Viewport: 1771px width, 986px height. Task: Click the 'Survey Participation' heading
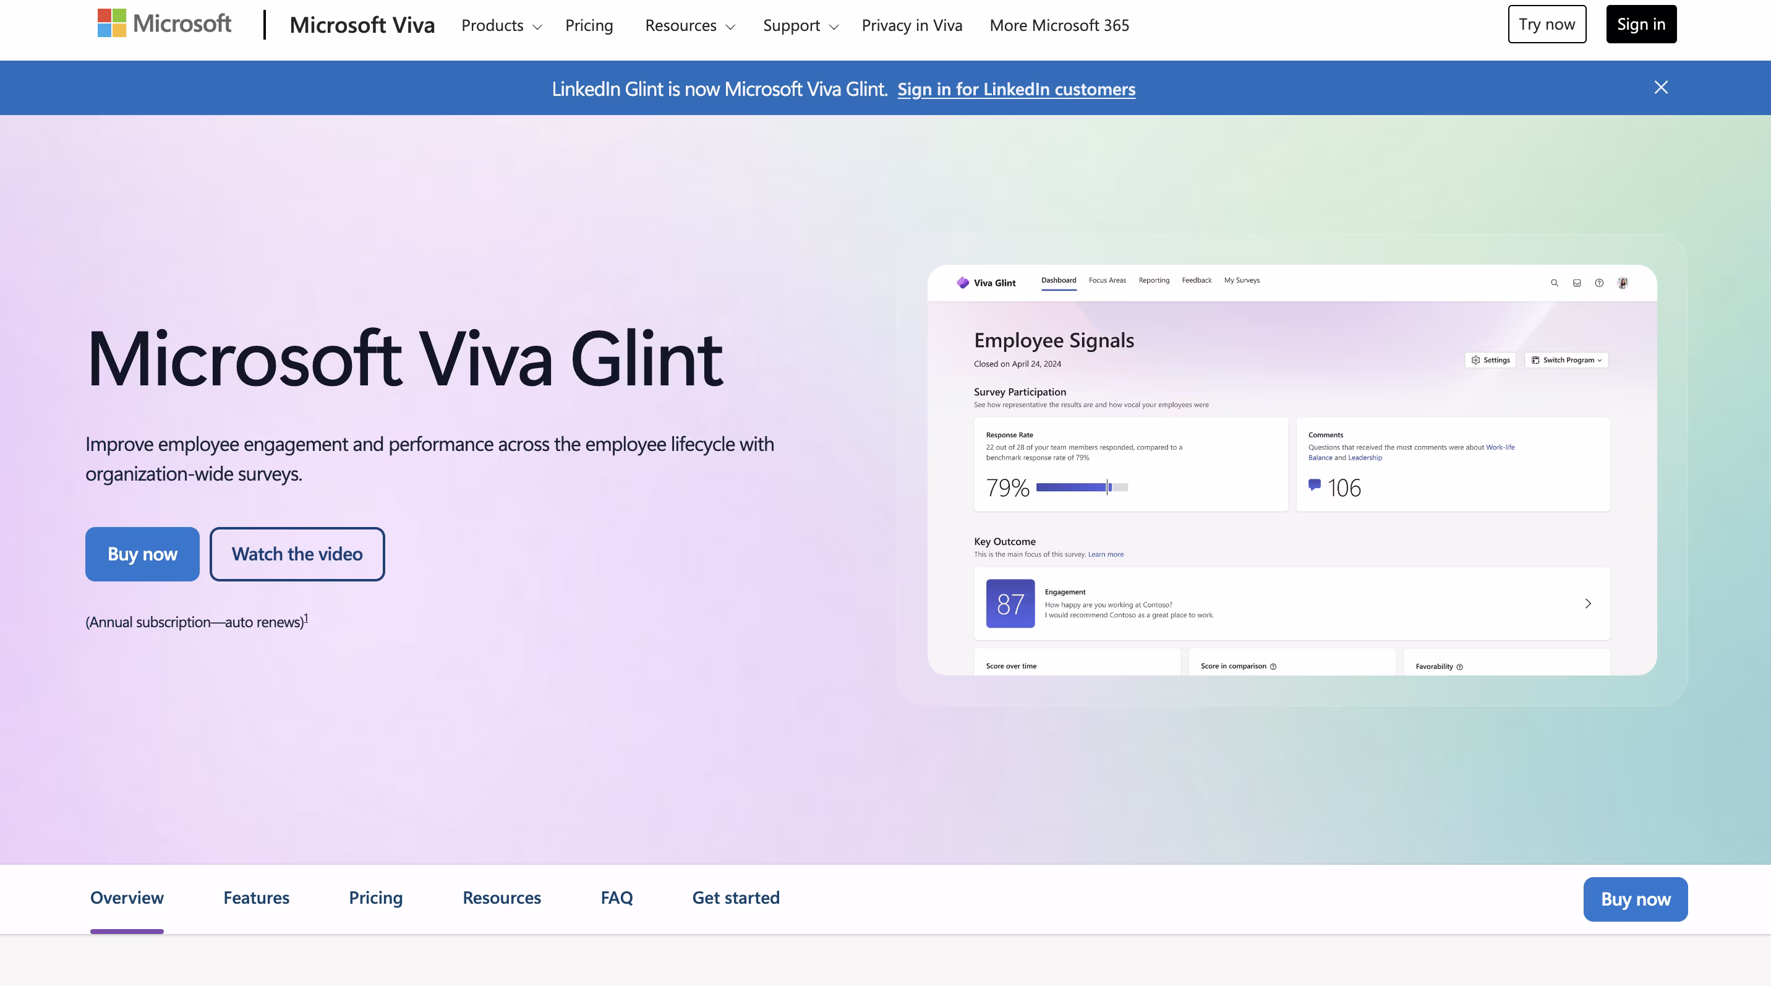(x=1020, y=392)
